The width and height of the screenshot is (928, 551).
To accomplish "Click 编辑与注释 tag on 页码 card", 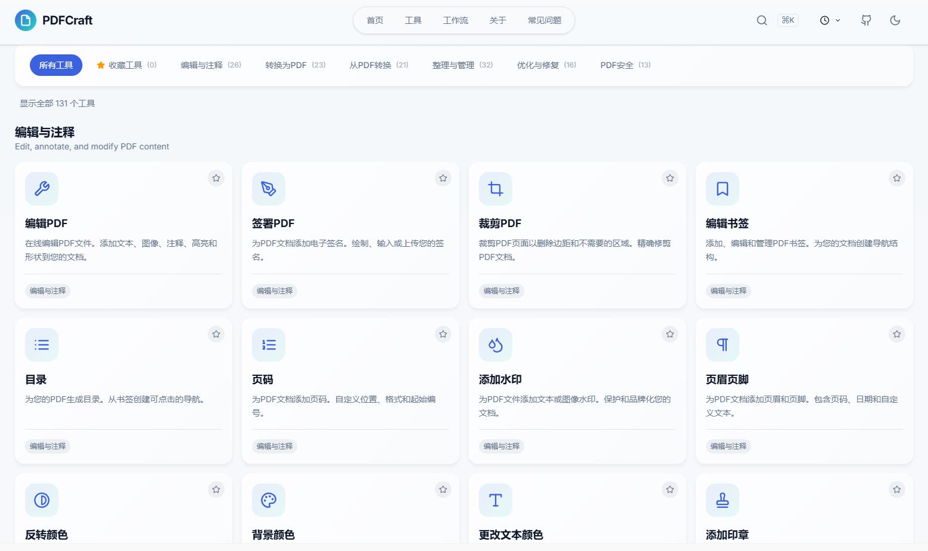I will 275,446.
